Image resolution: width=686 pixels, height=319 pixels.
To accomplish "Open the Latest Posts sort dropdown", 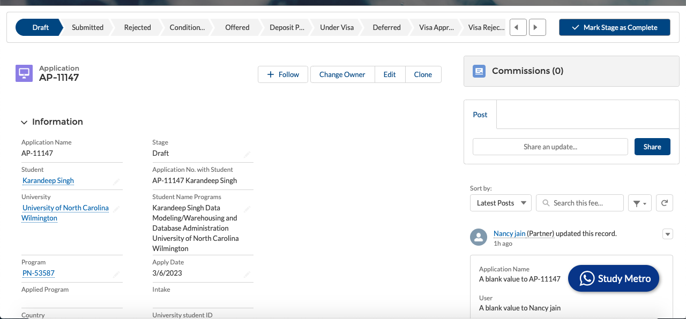I will pos(501,203).
